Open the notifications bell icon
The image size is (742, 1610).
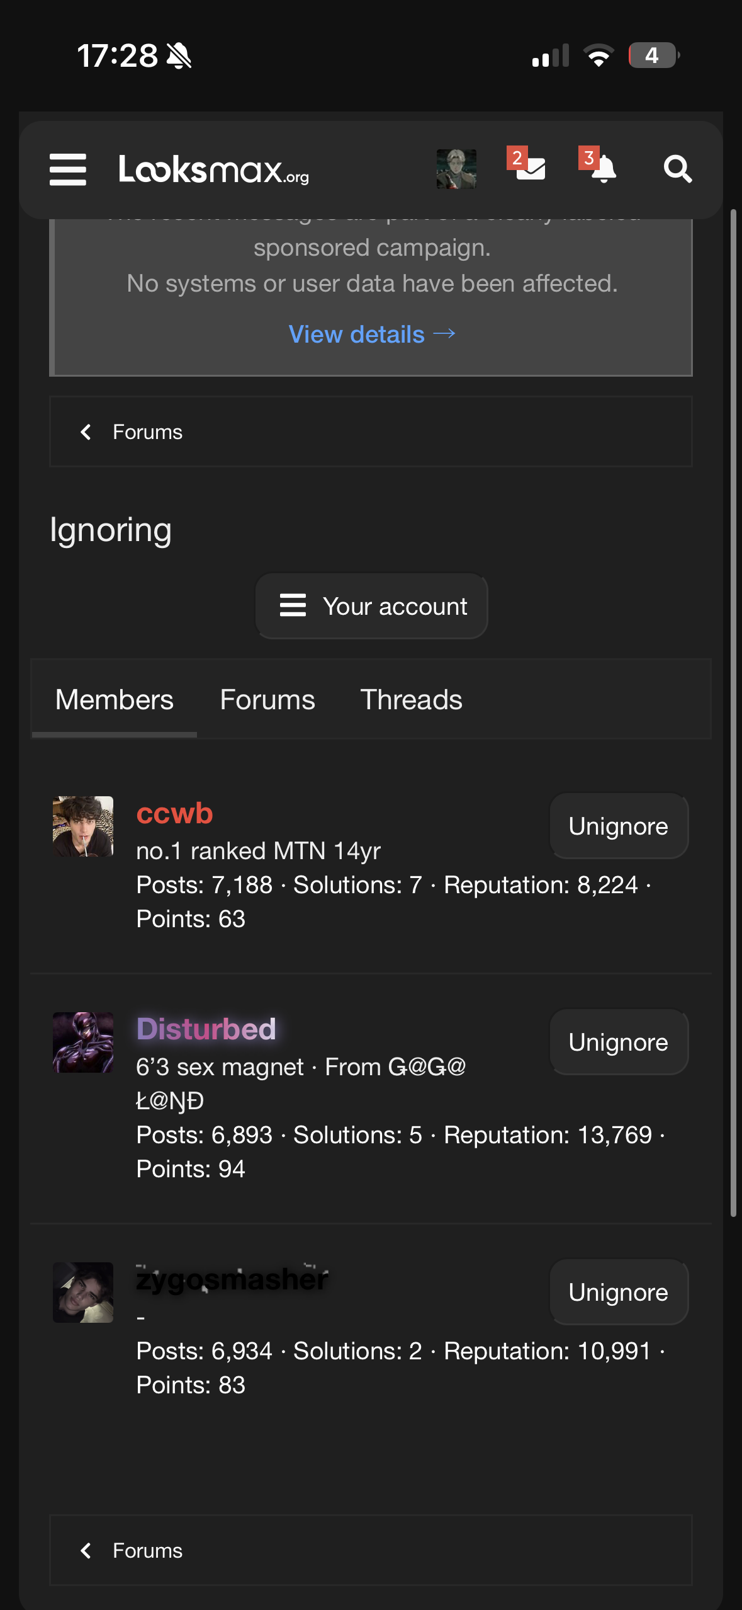tap(602, 168)
